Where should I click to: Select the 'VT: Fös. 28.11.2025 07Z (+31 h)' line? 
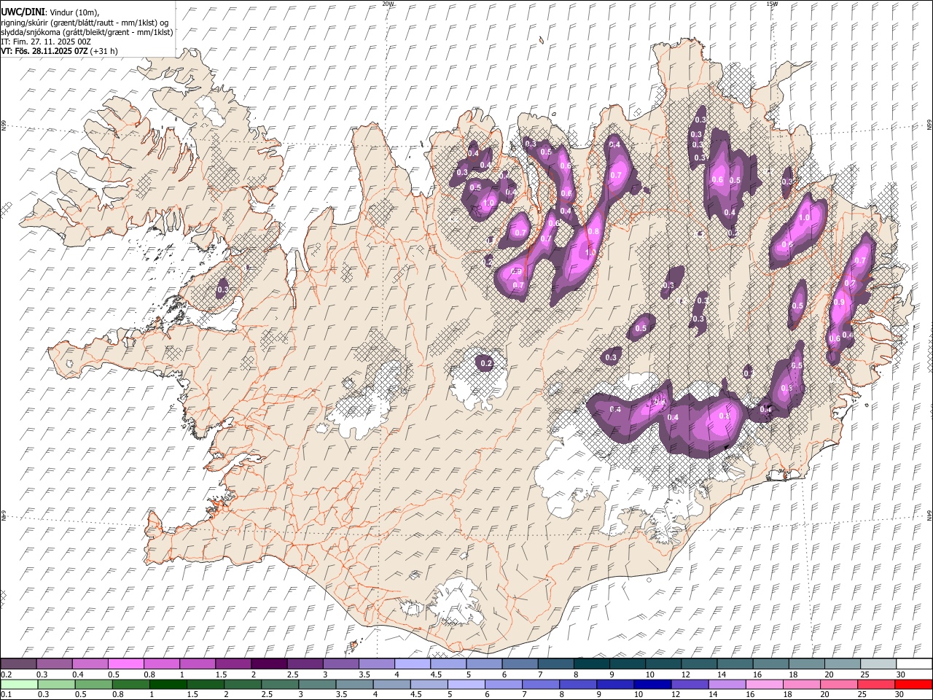point(59,51)
